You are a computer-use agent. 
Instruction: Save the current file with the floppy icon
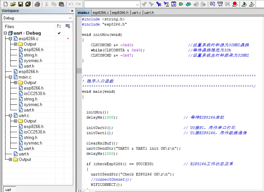tap(21, 4)
